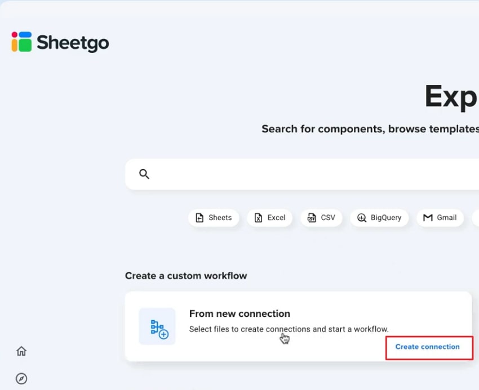Click inside the search input field
The image size is (479, 390).
click(x=282, y=174)
